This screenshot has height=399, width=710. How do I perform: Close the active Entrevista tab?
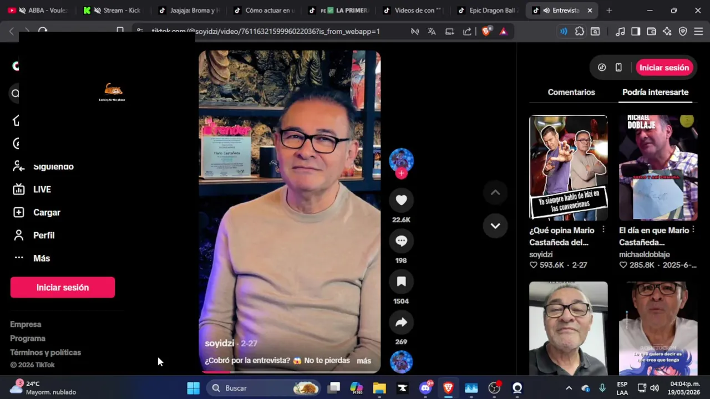(x=590, y=11)
